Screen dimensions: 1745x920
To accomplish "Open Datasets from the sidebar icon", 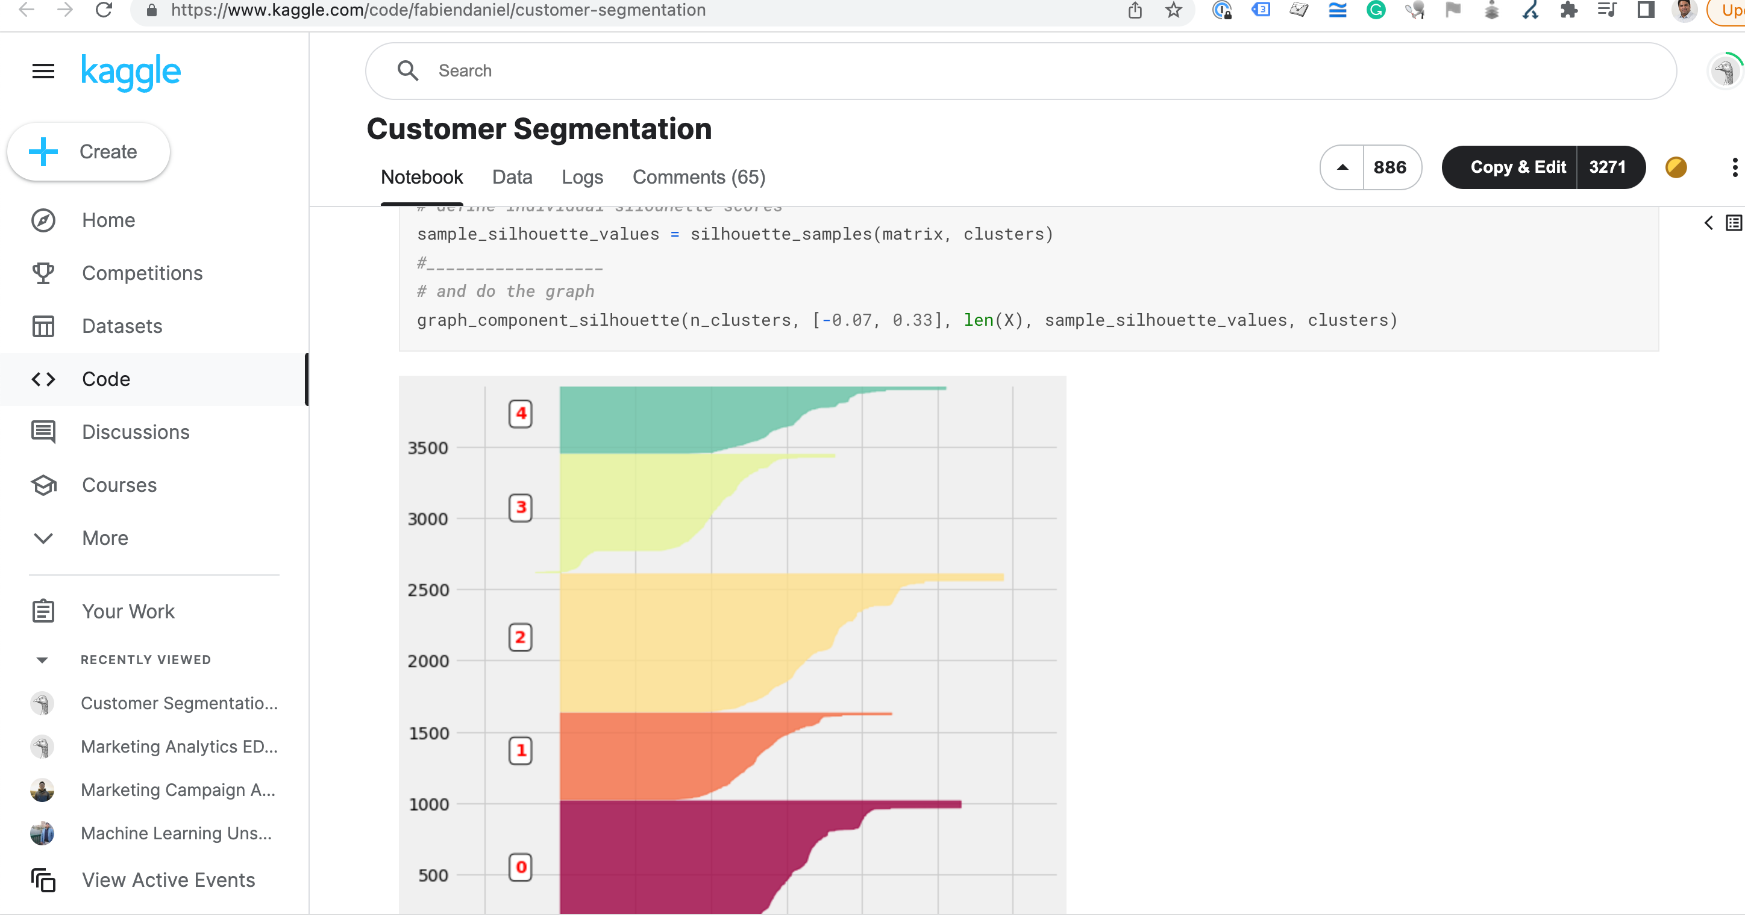I will (x=43, y=326).
